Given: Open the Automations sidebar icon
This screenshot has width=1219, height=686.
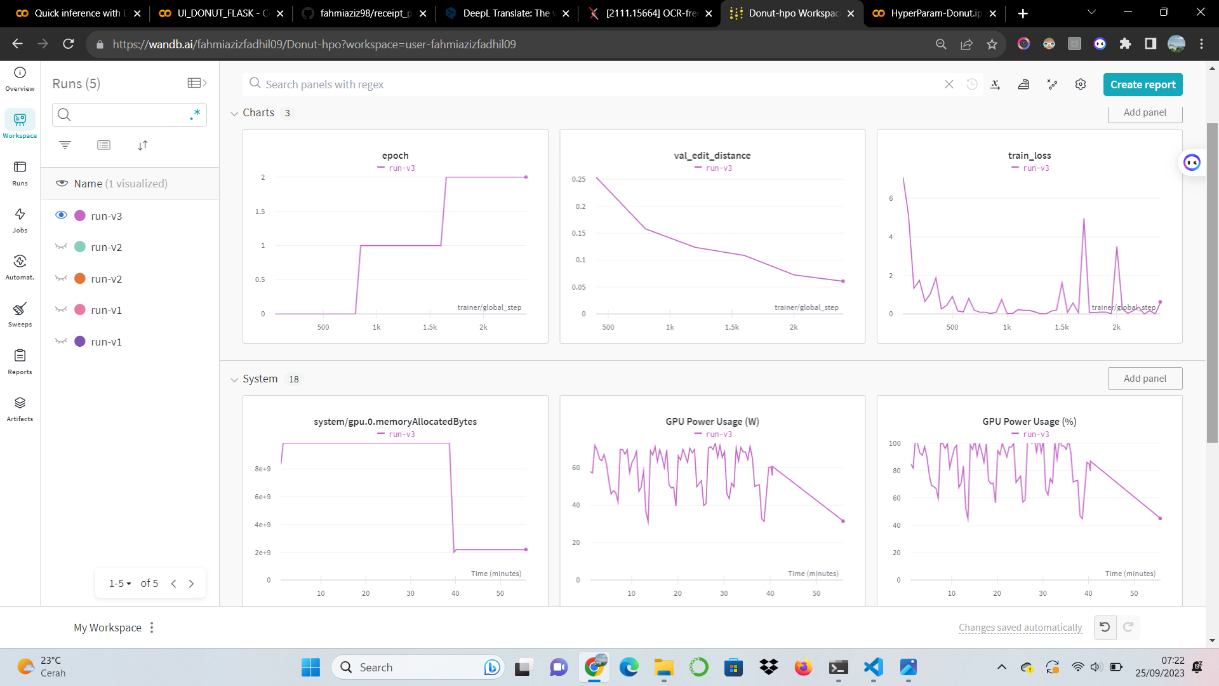Looking at the screenshot, I should [20, 267].
